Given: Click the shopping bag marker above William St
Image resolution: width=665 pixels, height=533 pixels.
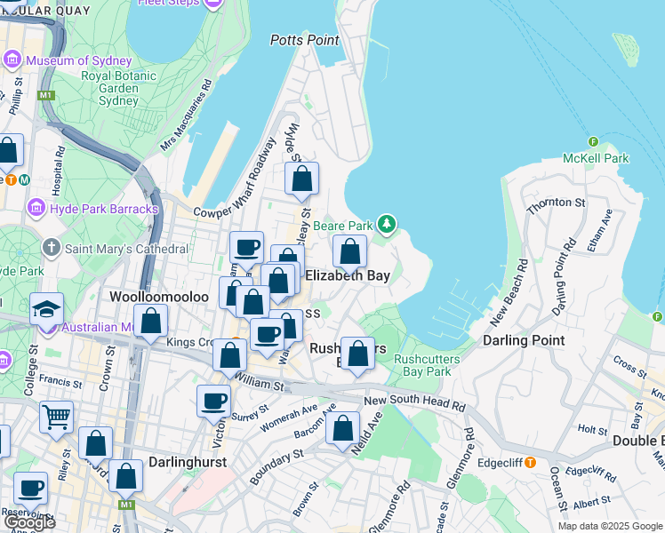Looking at the screenshot, I should [229, 358].
